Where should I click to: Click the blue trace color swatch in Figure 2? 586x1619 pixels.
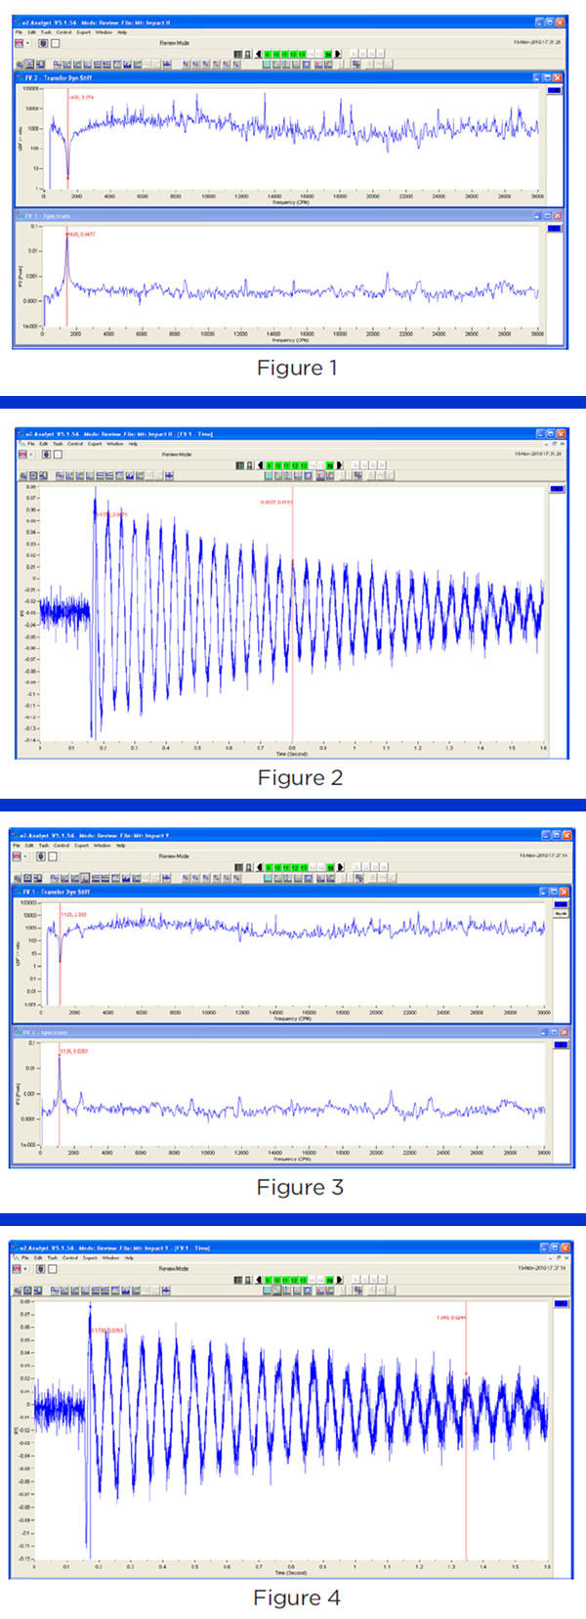[558, 489]
